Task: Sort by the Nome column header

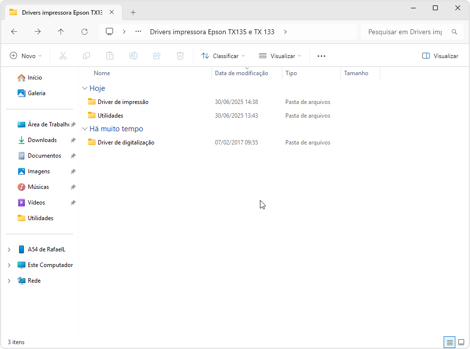Action: (102, 73)
